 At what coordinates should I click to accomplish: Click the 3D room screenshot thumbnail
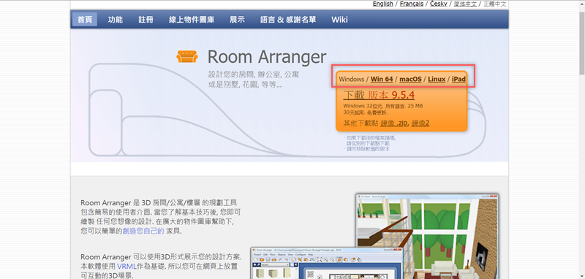click(428, 237)
